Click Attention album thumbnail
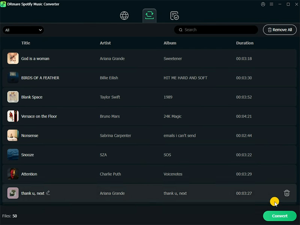The height and width of the screenshot is (225, 300). click(x=13, y=174)
